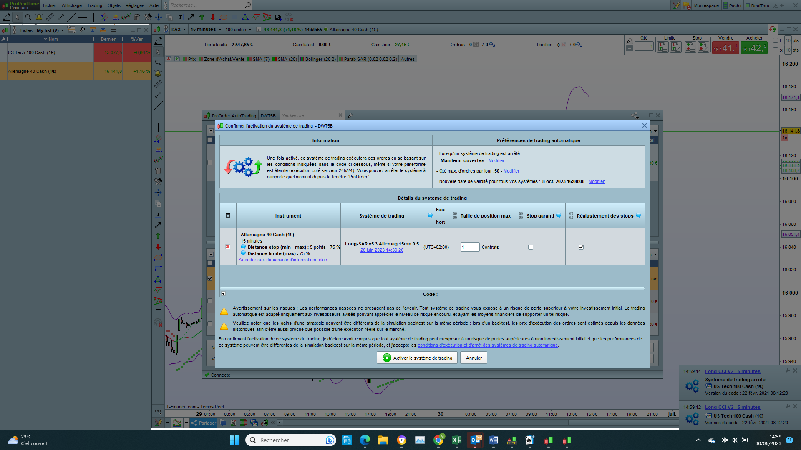
Task: Select the DWT5B tab
Action: point(268,116)
